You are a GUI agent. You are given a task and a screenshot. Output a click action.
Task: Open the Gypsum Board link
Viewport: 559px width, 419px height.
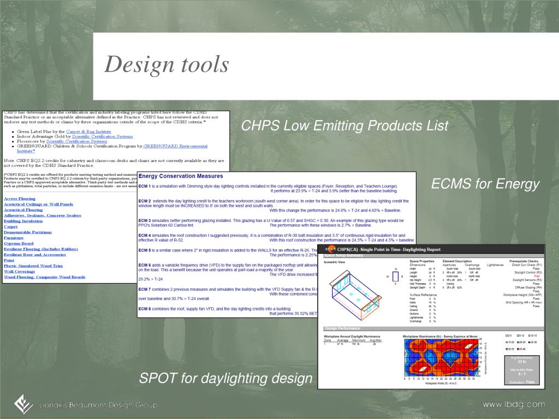point(19,243)
